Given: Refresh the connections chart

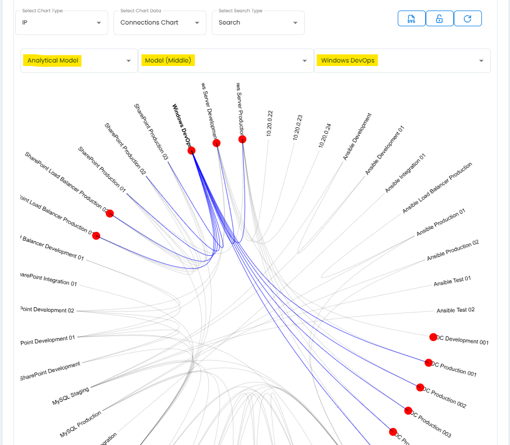Looking at the screenshot, I should pyautogui.click(x=467, y=19).
